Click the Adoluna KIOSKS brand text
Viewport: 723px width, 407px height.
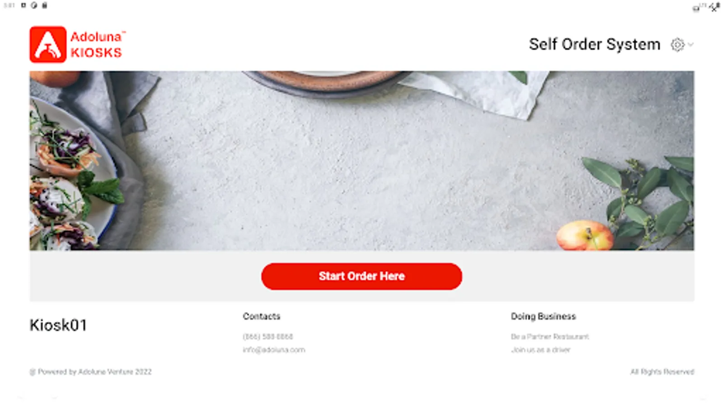pos(98,45)
